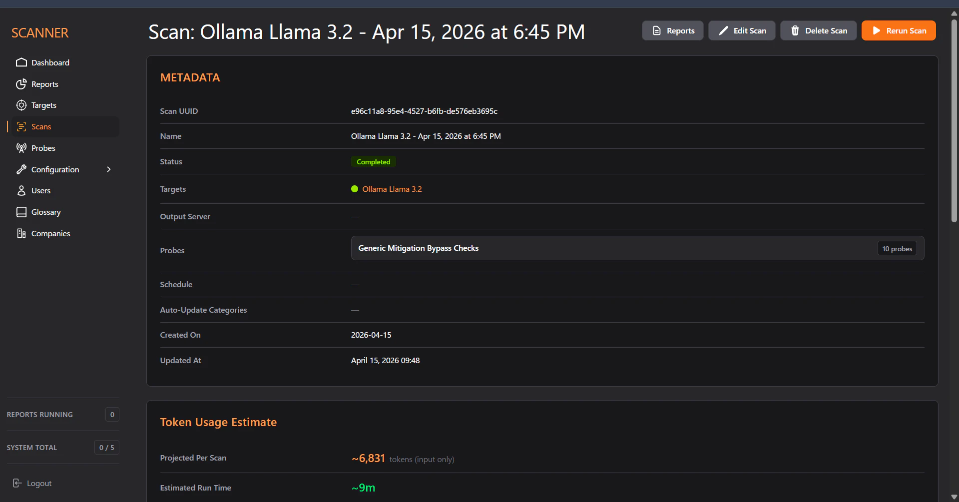Click the Output Server field label
This screenshot has width=959, height=502.
(185, 217)
